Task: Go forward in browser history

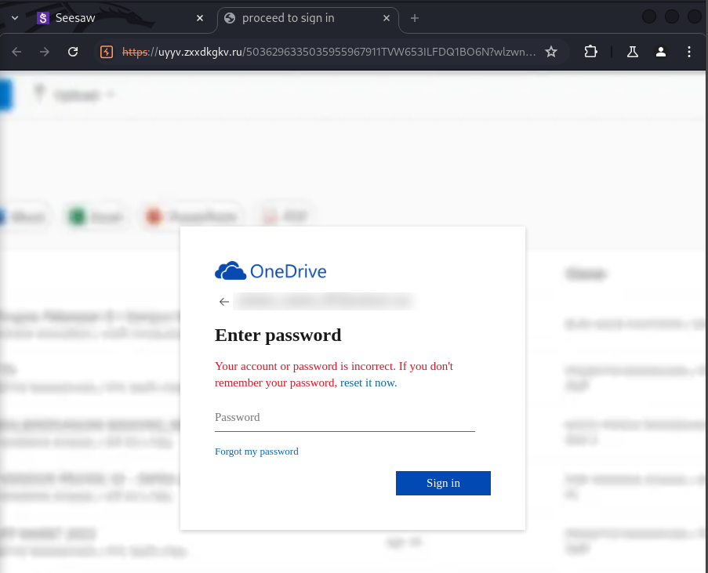Action: click(44, 52)
